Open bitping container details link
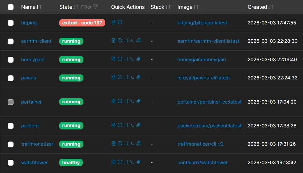 [29, 23]
